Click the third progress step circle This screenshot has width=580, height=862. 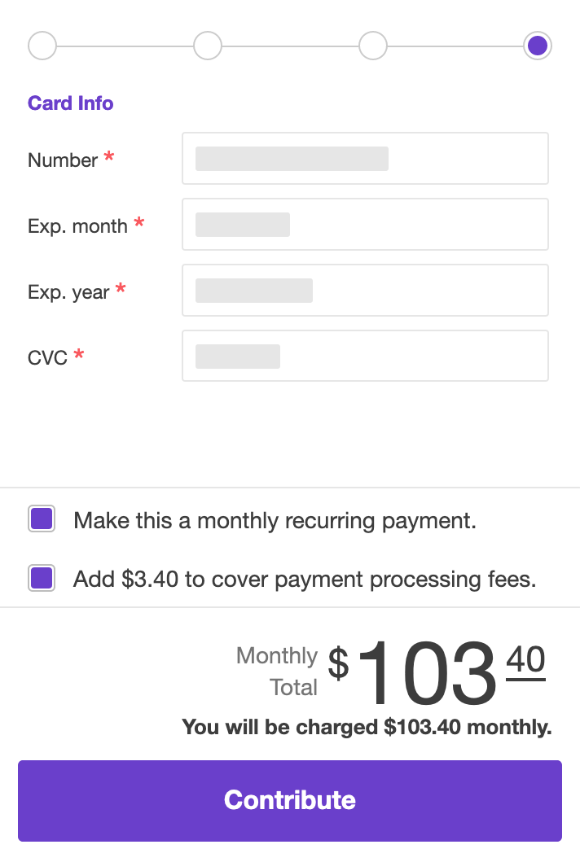tap(373, 46)
